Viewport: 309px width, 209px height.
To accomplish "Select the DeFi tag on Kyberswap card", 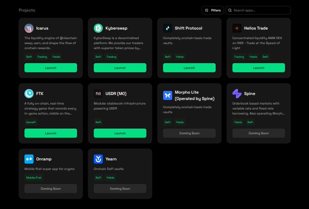I will click(x=98, y=57).
